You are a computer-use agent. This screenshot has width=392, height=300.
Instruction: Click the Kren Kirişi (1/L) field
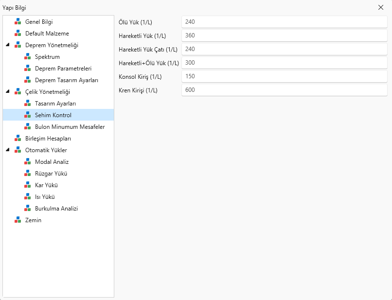[284, 90]
